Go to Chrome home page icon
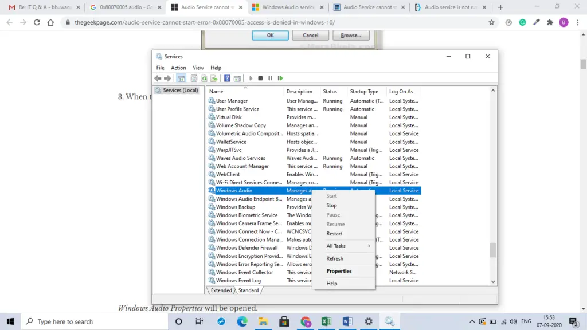Viewport: 587px width, 330px height. coord(50,22)
